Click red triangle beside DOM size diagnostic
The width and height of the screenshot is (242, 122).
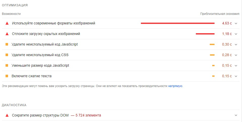pyautogui.click(x=7, y=115)
